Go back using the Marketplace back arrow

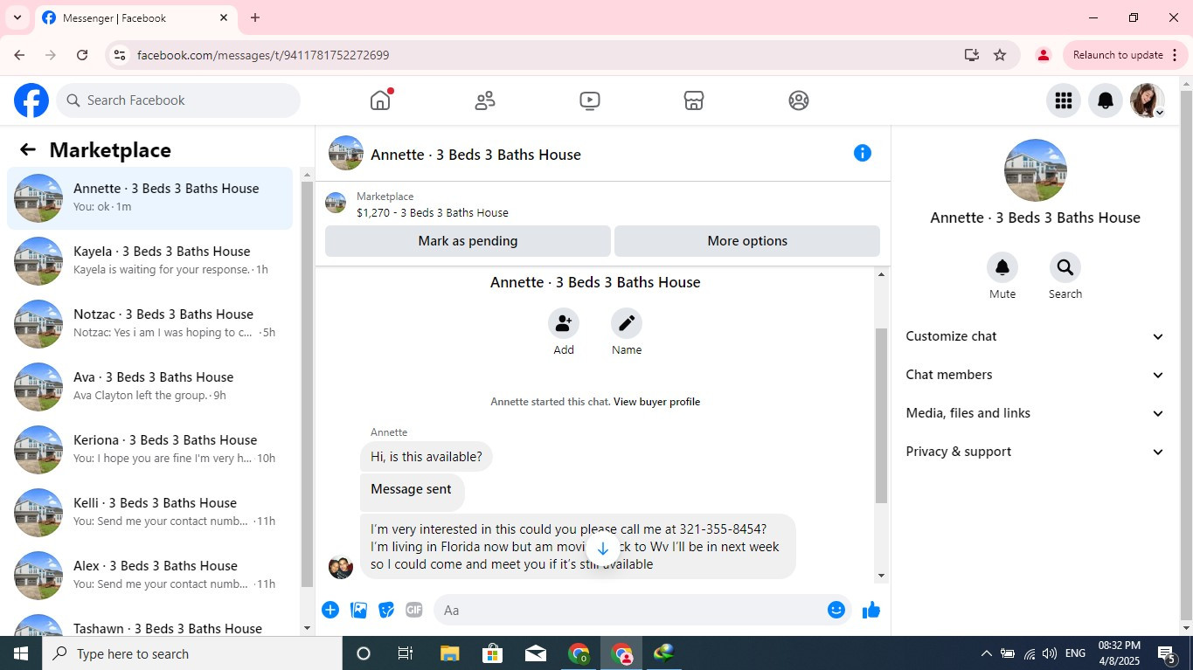(x=28, y=149)
